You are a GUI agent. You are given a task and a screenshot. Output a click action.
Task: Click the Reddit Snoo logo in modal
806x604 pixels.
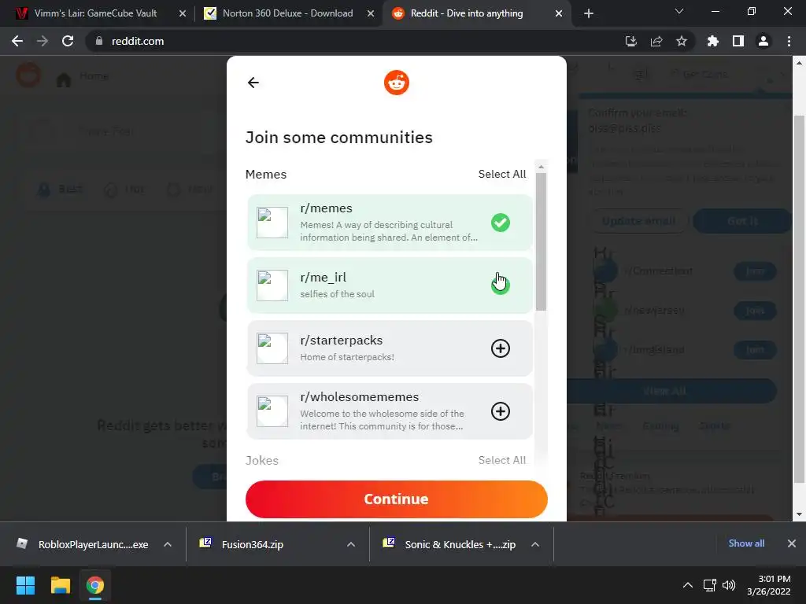(397, 83)
